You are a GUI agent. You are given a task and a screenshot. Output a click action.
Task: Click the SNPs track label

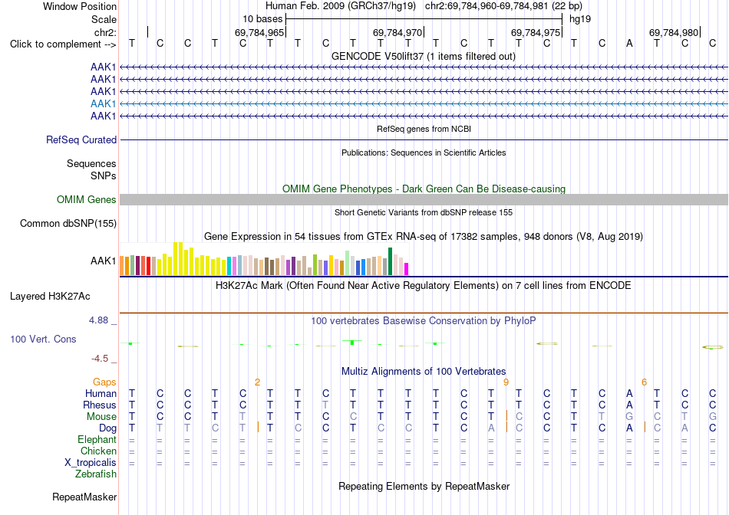point(104,176)
